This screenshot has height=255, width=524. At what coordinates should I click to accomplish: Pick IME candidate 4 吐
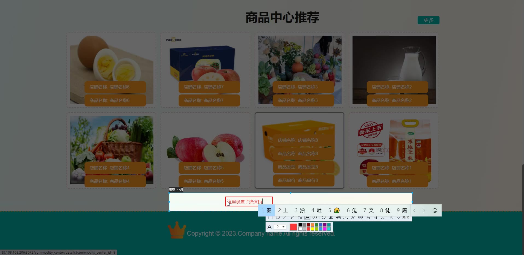tap(316, 210)
